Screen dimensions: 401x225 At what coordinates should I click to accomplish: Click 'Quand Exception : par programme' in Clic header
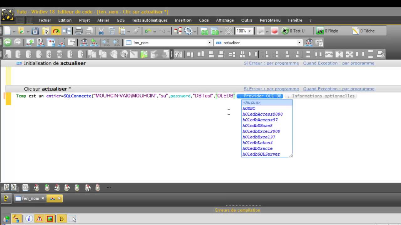339,89
